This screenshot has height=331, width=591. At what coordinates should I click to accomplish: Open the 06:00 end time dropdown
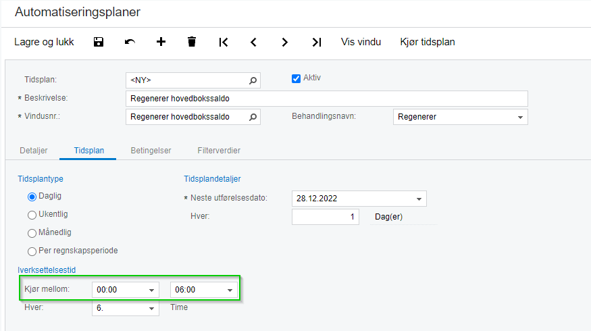pos(230,290)
